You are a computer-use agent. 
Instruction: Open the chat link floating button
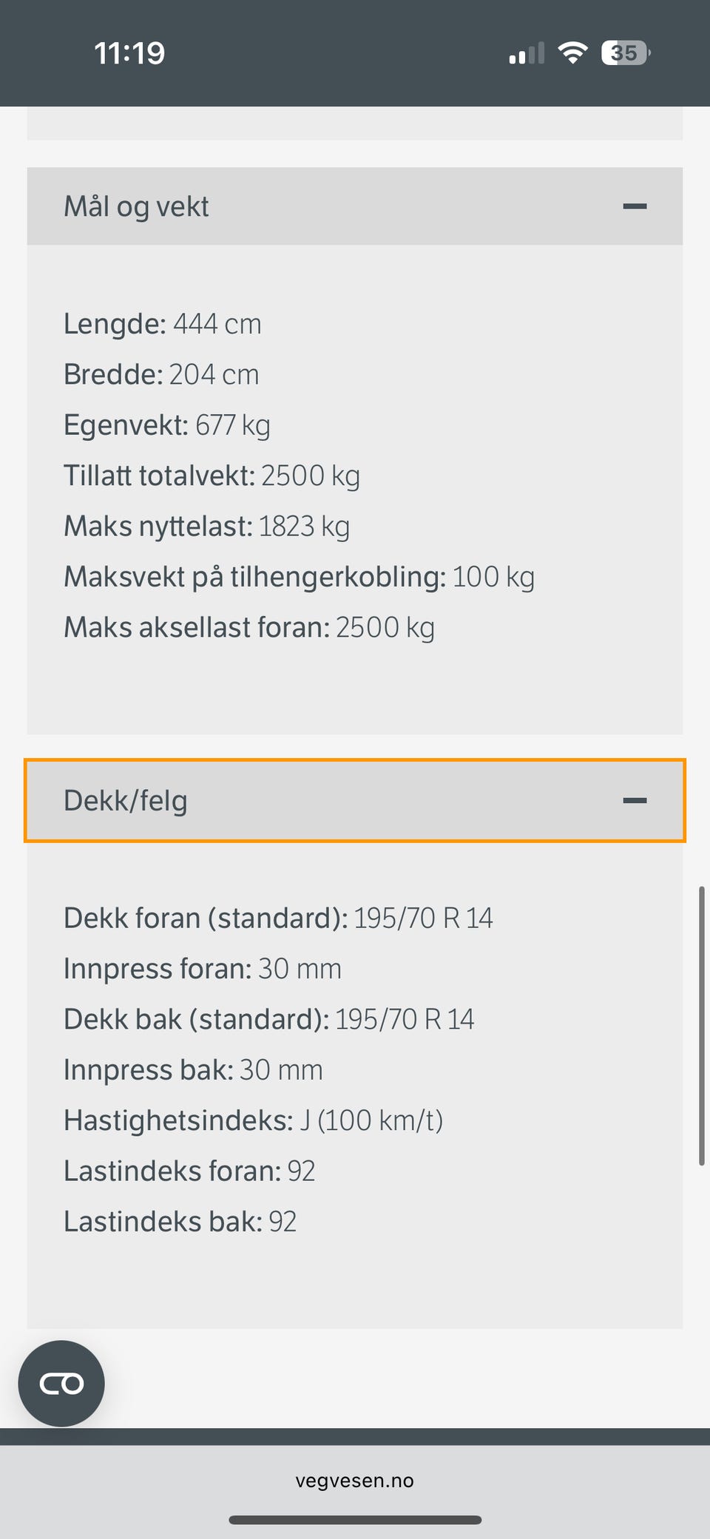click(x=61, y=1383)
